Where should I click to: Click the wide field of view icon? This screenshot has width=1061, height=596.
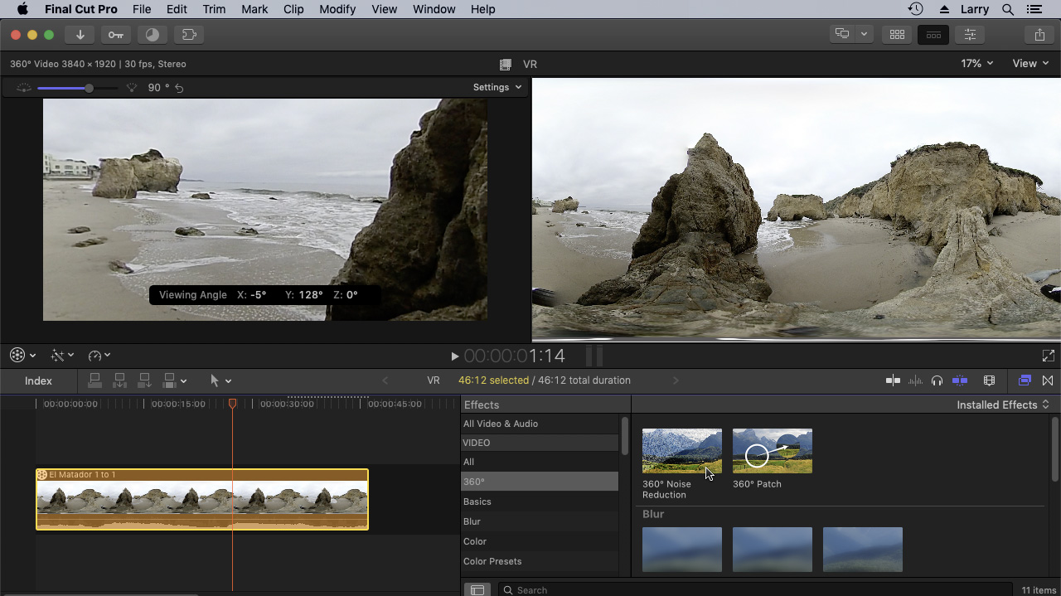coord(23,88)
